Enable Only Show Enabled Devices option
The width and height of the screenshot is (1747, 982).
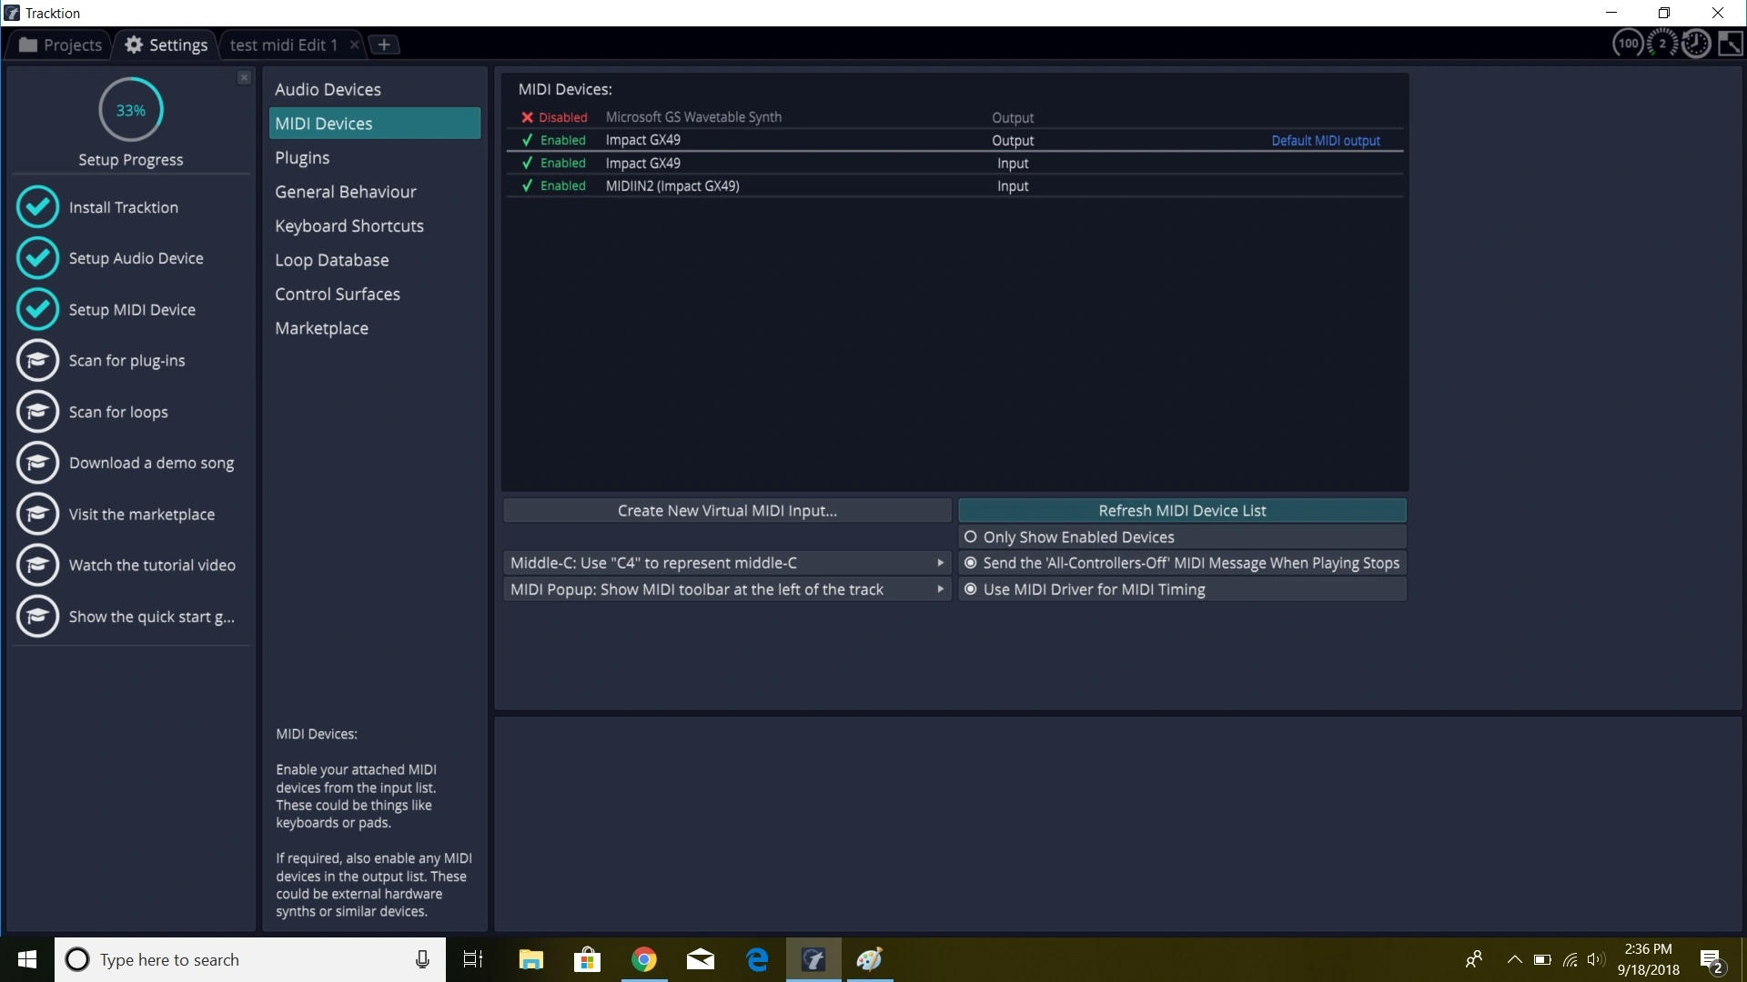[x=971, y=537]
